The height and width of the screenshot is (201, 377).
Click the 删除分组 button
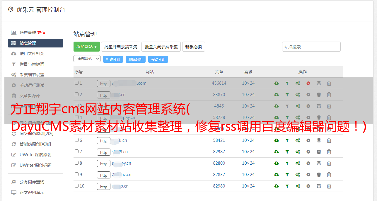[136, 59]
